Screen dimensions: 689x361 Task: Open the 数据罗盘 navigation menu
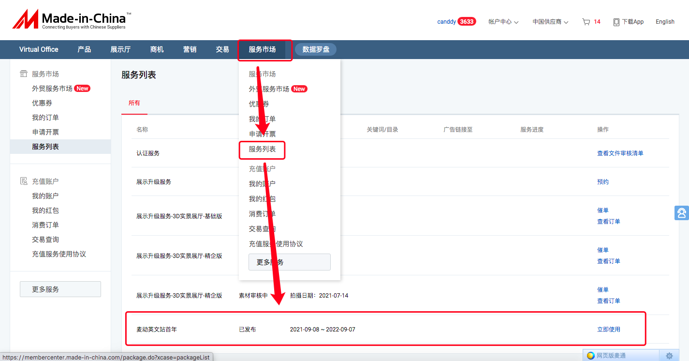coord(315,49)
